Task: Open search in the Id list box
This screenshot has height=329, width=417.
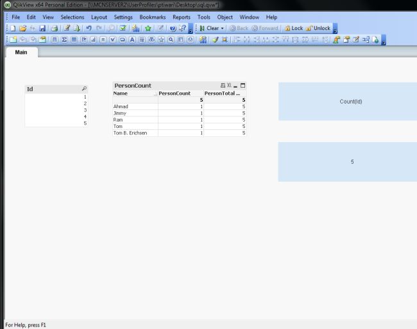Action: [84, 88]
